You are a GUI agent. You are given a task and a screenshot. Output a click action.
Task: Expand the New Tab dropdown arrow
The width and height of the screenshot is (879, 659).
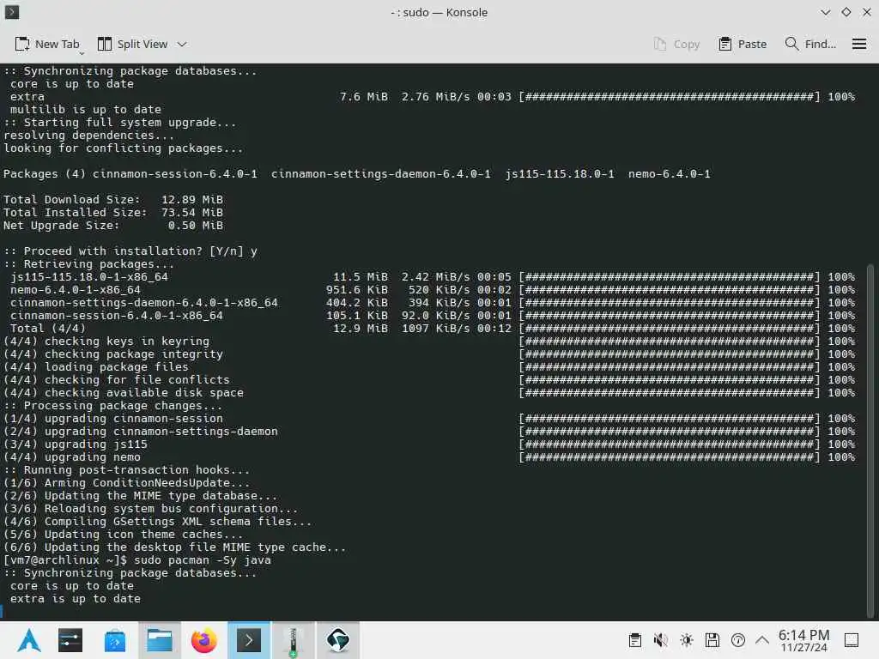tap(82, 53)
